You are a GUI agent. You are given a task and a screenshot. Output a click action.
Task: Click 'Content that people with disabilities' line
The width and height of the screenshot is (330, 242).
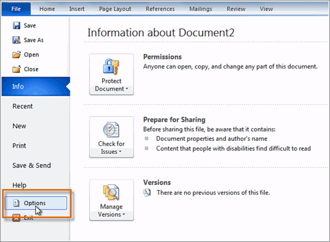click(x=233, y=148)
